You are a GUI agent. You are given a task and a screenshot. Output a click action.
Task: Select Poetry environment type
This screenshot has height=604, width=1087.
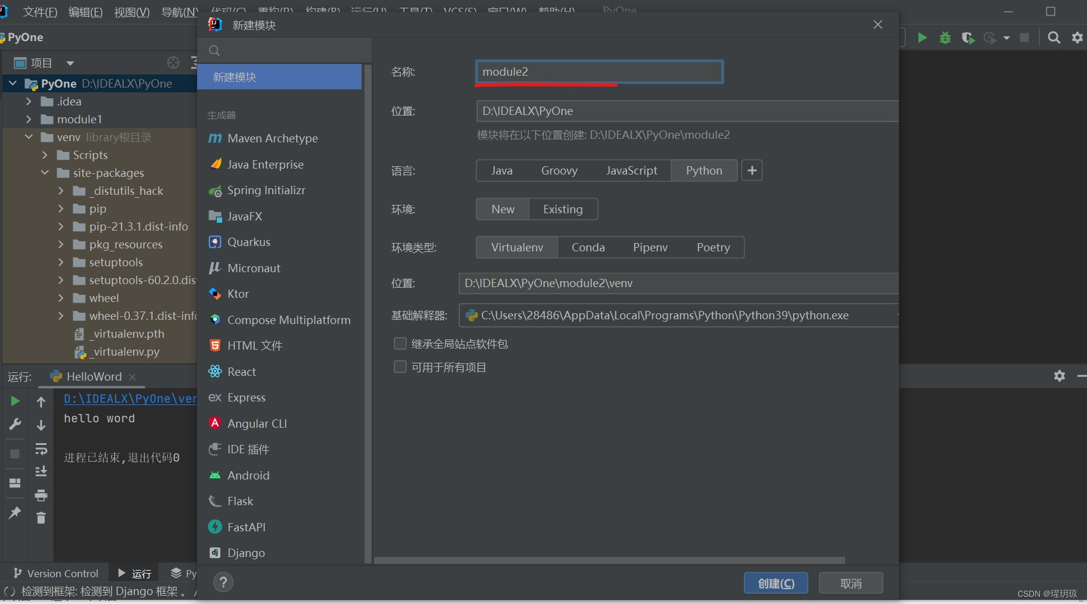(713, 247)
